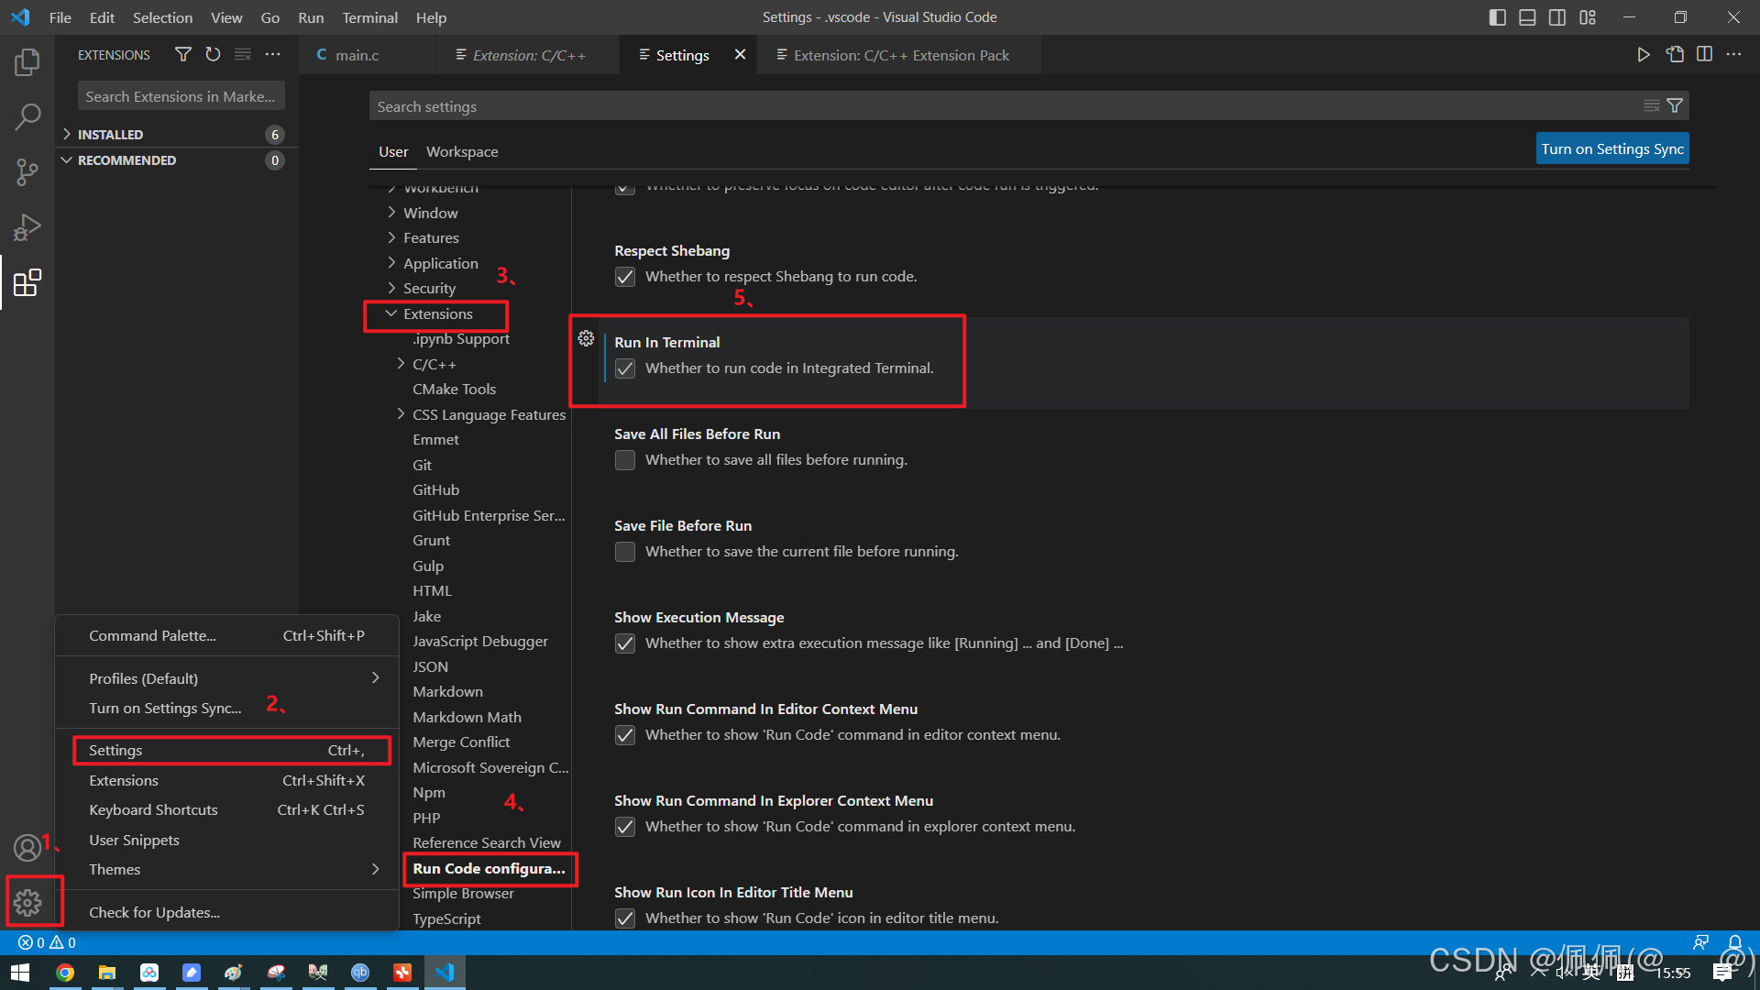Open the Run and Debug view
This screenshot has height=990, width=1760.
point(27,226)
